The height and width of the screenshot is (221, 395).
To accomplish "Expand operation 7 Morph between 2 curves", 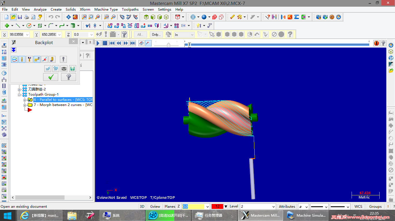I will click(x=25, y=105).
